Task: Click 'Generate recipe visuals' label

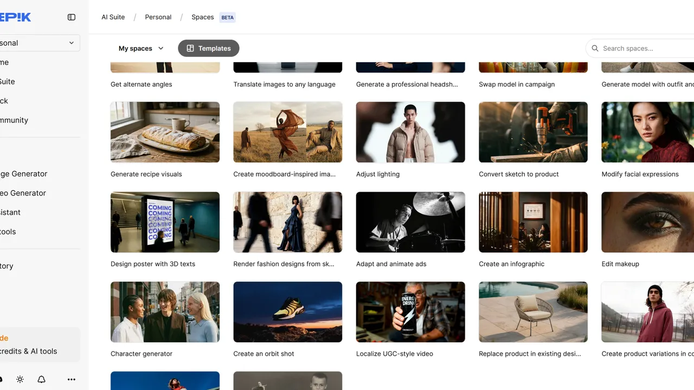Action: (146, 174)
